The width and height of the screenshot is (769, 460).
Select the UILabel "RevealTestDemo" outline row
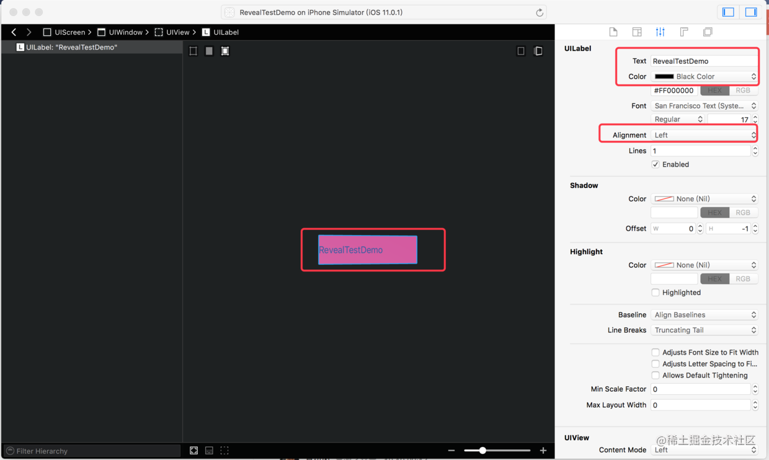pyautogui.click(x=92, y=47)
